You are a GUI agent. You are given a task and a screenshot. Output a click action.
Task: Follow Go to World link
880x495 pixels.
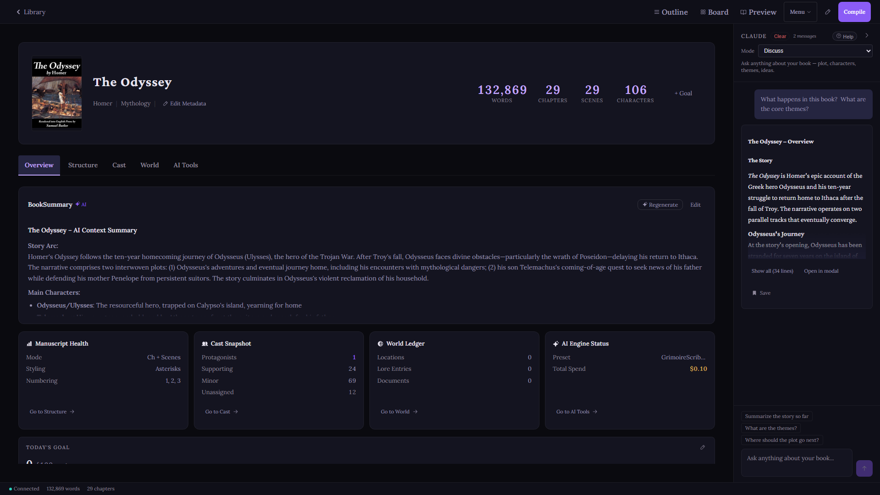click(399, 412)
